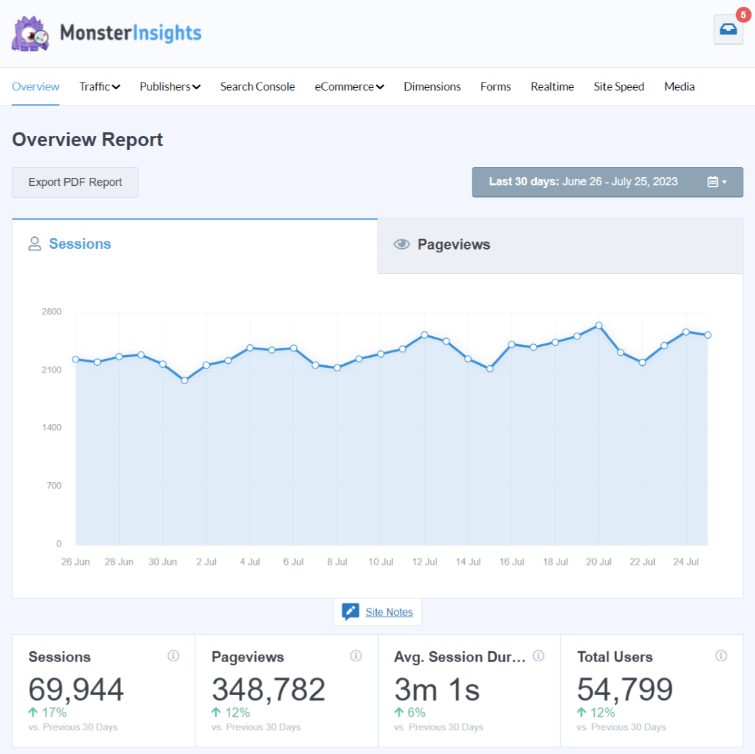
Task: Click the pencil icon on Site Notes
Action: click(350, 611)
